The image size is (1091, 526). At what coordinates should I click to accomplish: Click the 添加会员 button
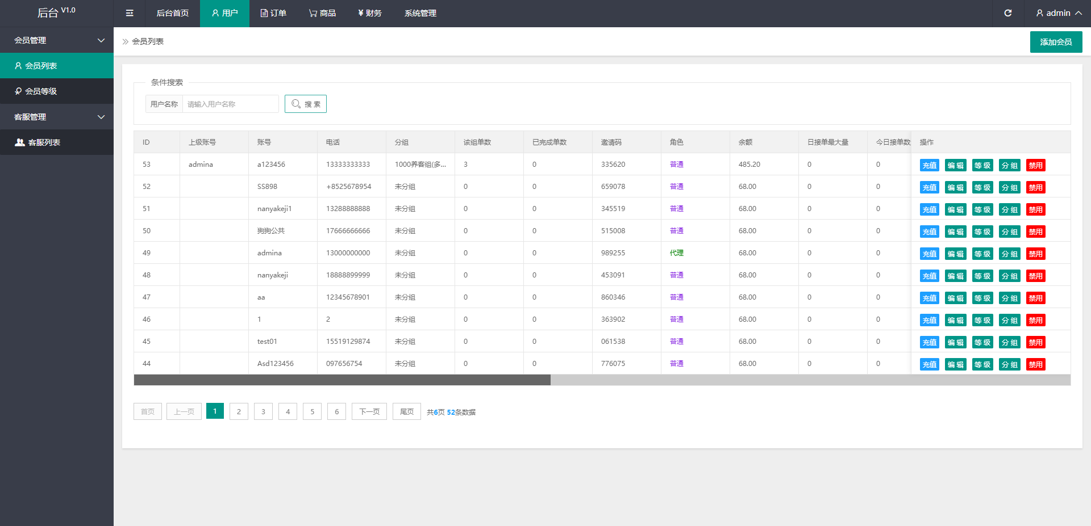(1056, 42)
